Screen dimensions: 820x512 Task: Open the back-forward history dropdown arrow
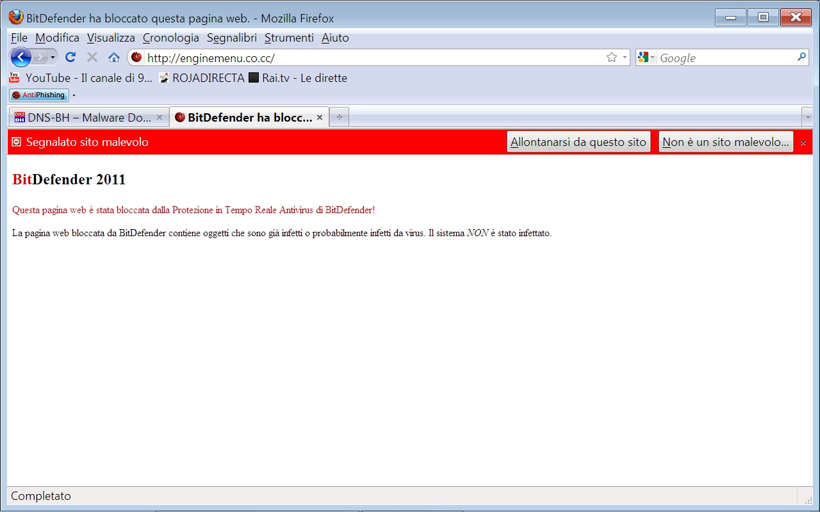click(x=53, y=58)
